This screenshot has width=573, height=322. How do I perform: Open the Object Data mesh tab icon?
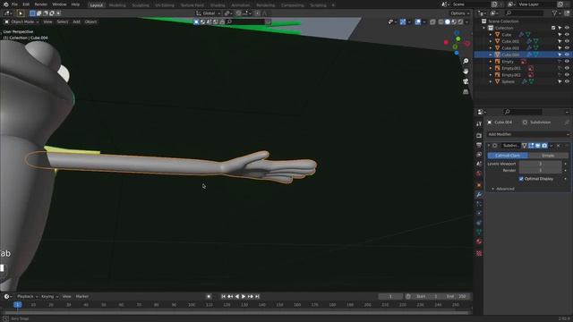click(479, 233)
